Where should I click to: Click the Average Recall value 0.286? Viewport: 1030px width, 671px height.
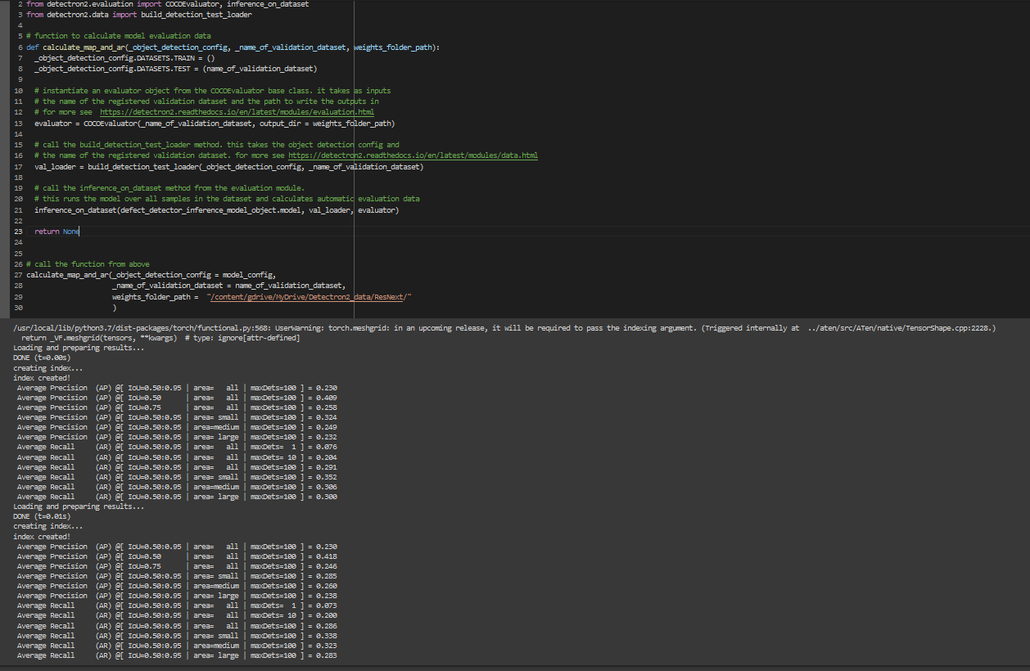point(326,626)
